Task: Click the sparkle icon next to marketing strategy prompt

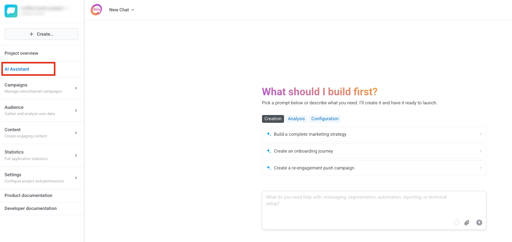Action: click(268, 134)
